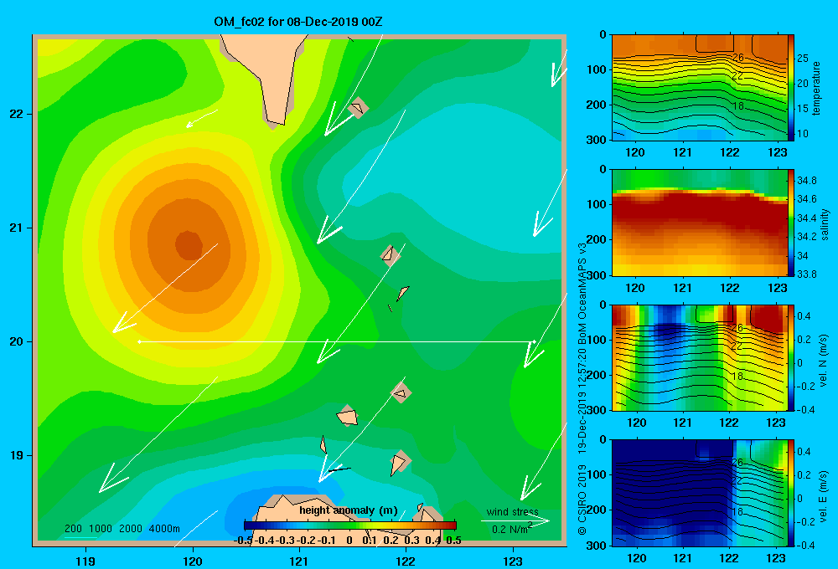The height and width of the screenshot is (569, 838).
Task: Select the salinity depth-section plot
Action: [699, 223]
